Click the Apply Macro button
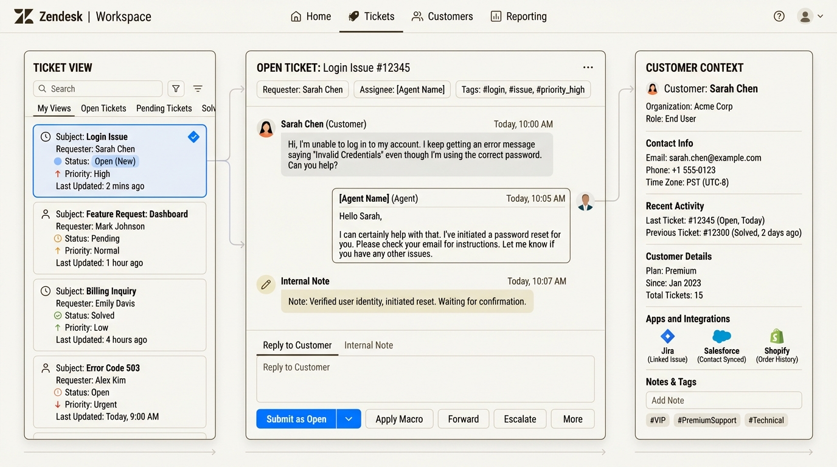The image size is (837, 467). click(x=399, y=419)
